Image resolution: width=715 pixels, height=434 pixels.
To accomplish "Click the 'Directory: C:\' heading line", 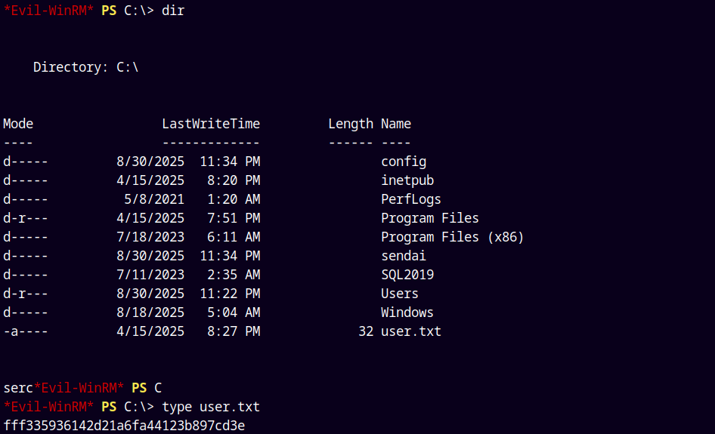I will (x=86, y=67).
